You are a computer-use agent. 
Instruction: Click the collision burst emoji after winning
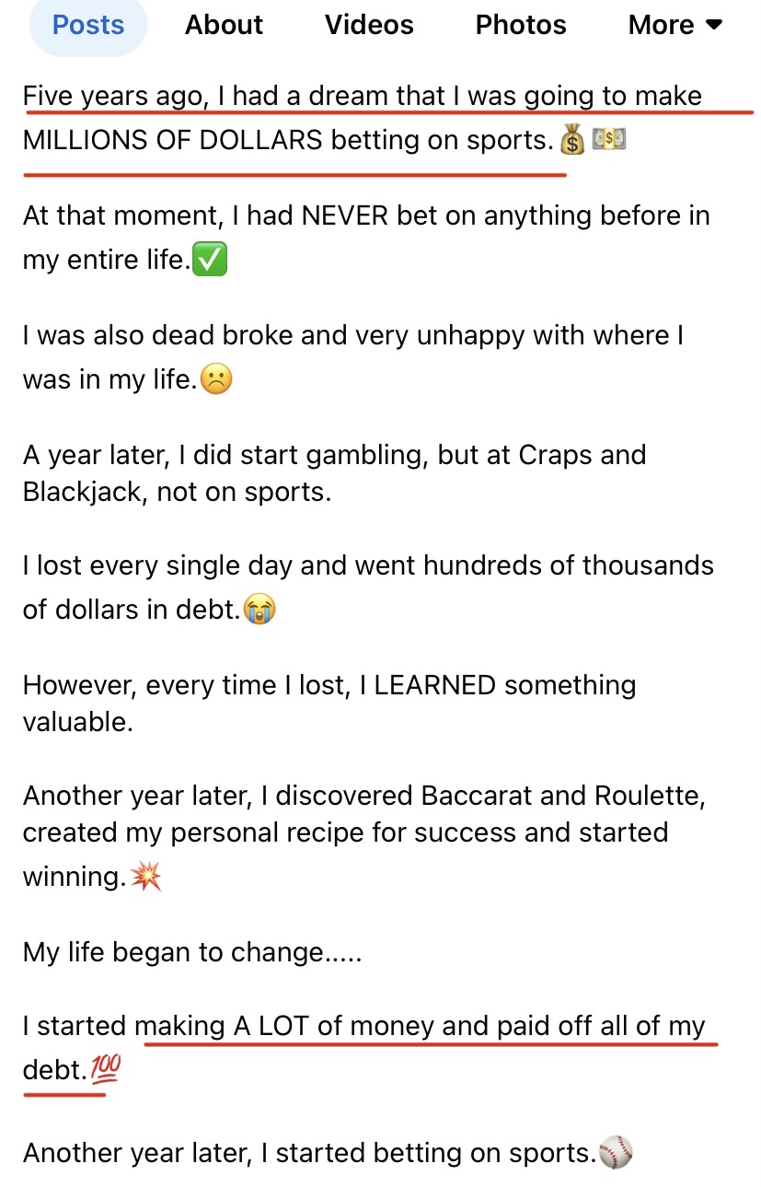(x=145, y=877)
